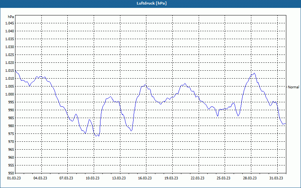Image resolution: width=301 pixels, height=188 pixels.
Task: Click the 'Normal' pressure marker label
Action: 293,87
